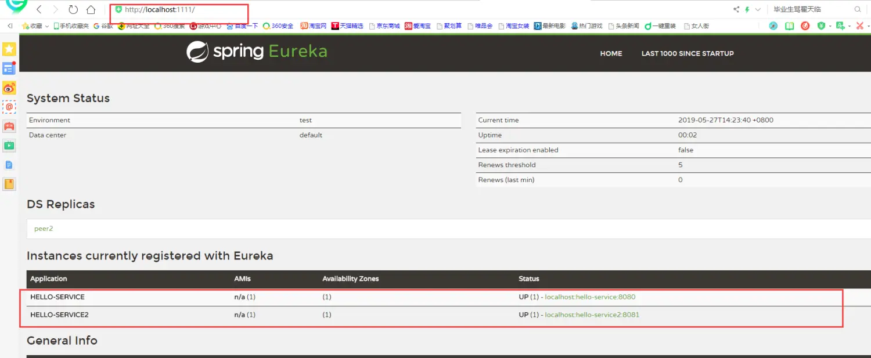Expand the address bar dropdown chevron
The width and height of the screenshot is (871, 358).
coord(758,10)
